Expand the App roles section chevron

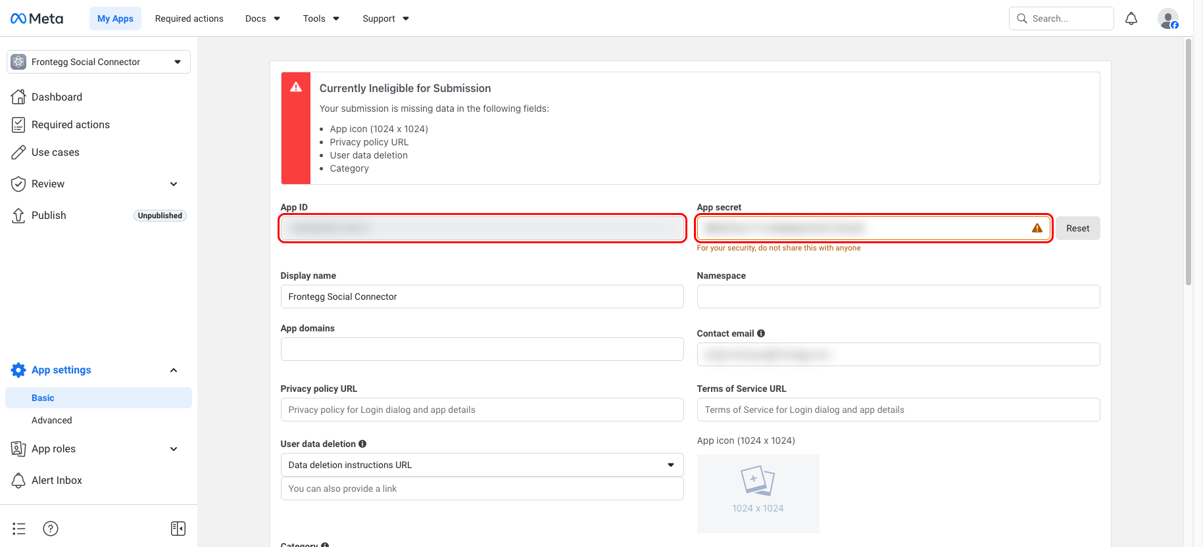(x=174, y=449)
